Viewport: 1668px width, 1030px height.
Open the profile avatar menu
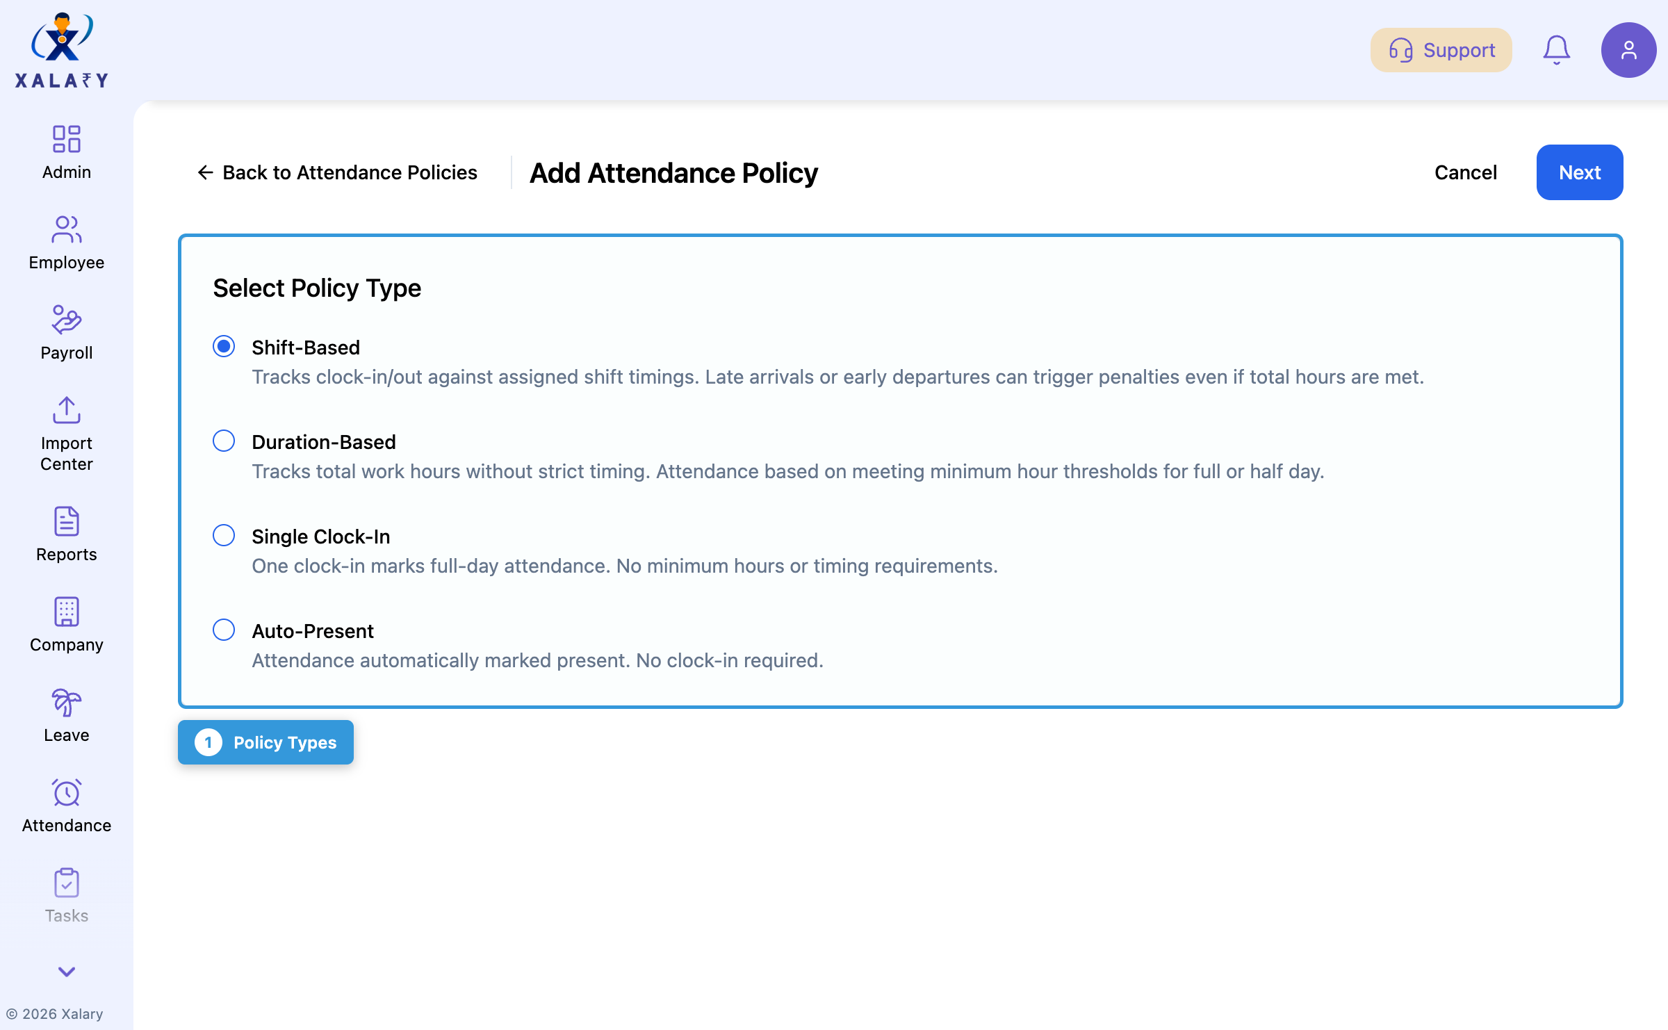coord(1629,49)
